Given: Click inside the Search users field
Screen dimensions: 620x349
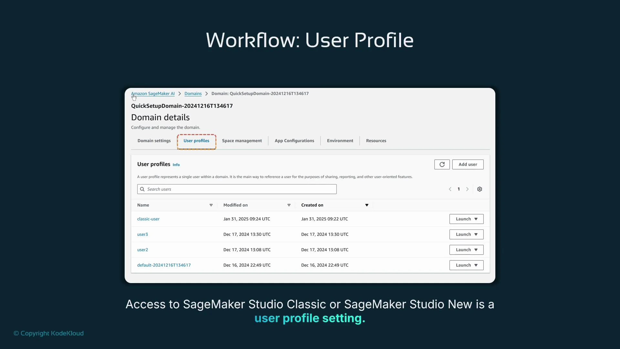Looking at the screenshot, I should click(237, 189).
